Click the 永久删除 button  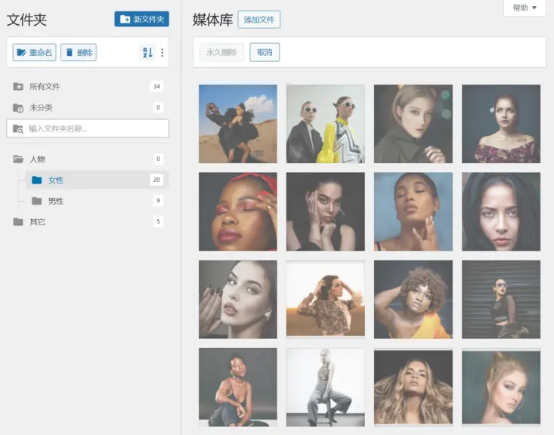click(221, 52)
